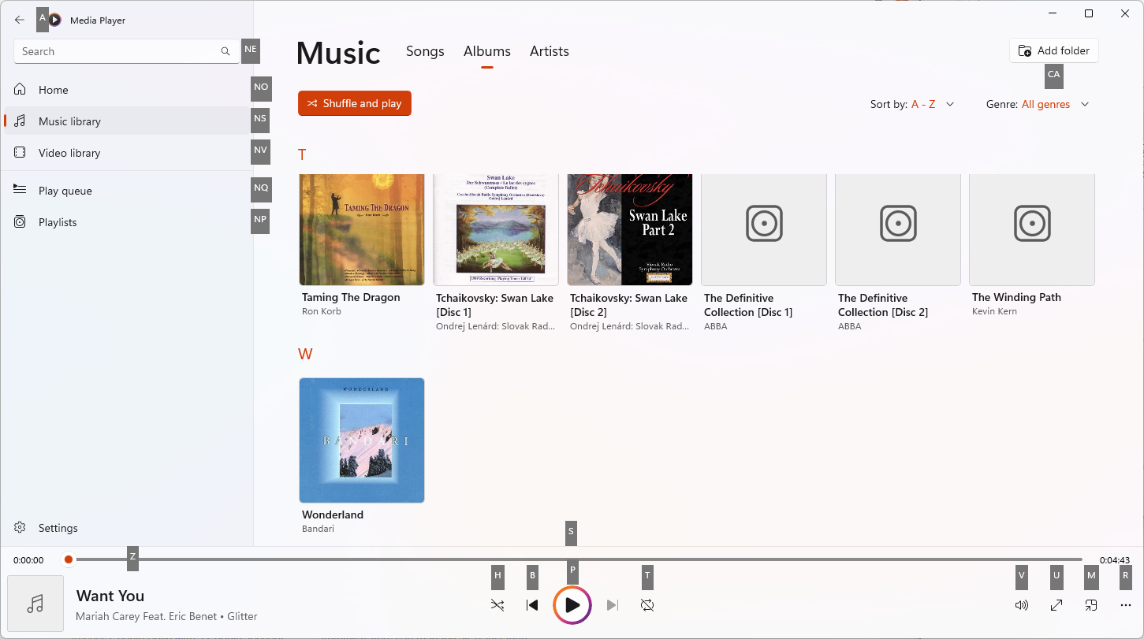
Task: Click the Shuffle and play button
Action: [x=354, y=103]
